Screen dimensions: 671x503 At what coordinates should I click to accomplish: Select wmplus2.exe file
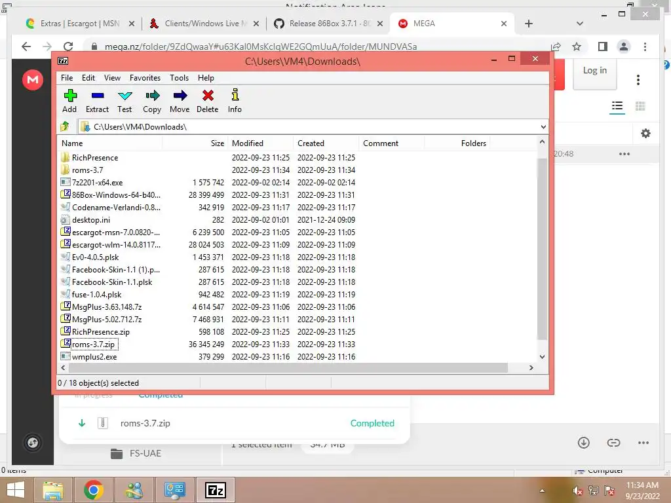(x=94, y=356)
